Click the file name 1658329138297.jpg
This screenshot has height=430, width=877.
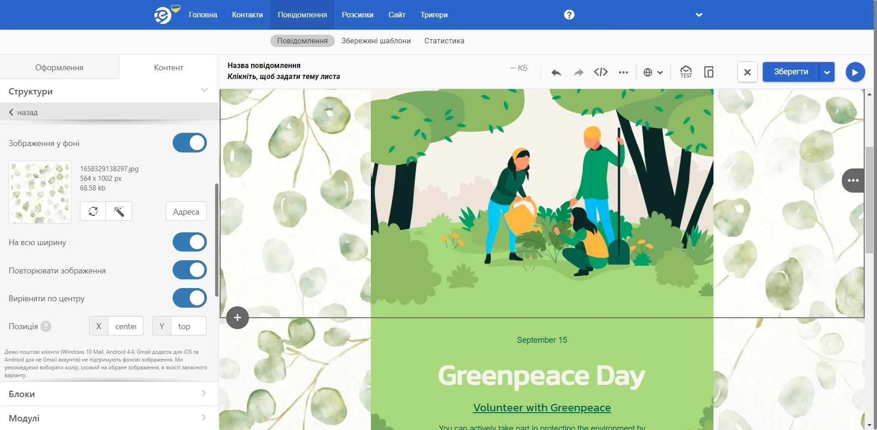(x=109, y=168)
